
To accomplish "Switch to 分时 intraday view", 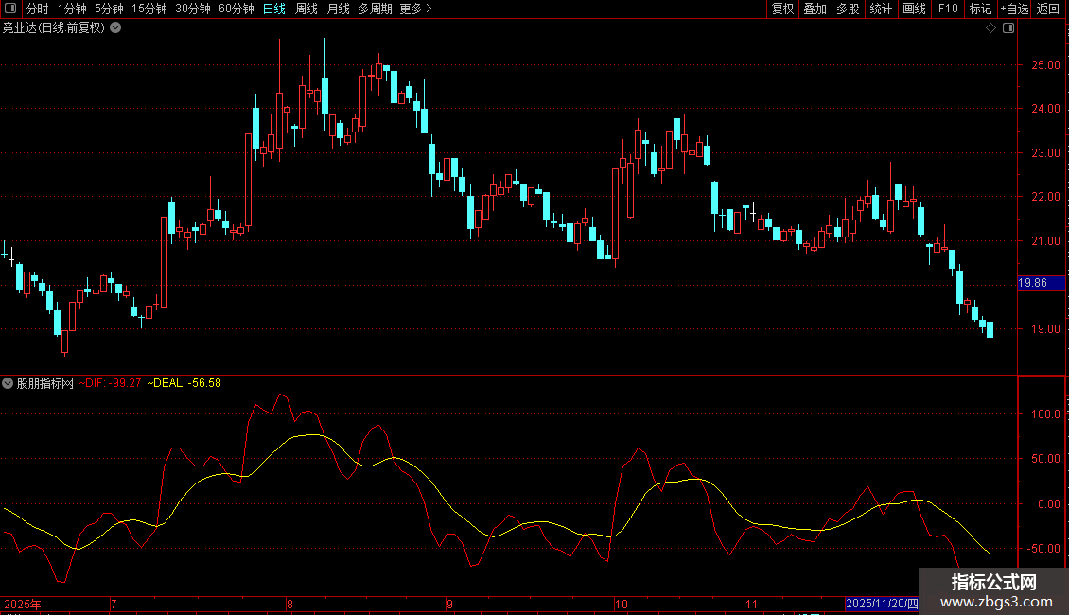I will coord(38,9).
